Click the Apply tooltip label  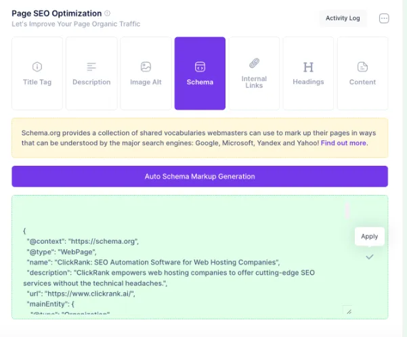pos(369,236)
